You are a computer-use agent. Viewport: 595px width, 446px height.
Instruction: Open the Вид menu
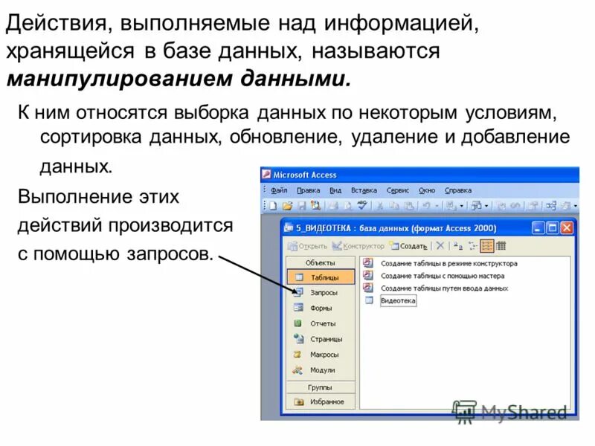(335, 190)
